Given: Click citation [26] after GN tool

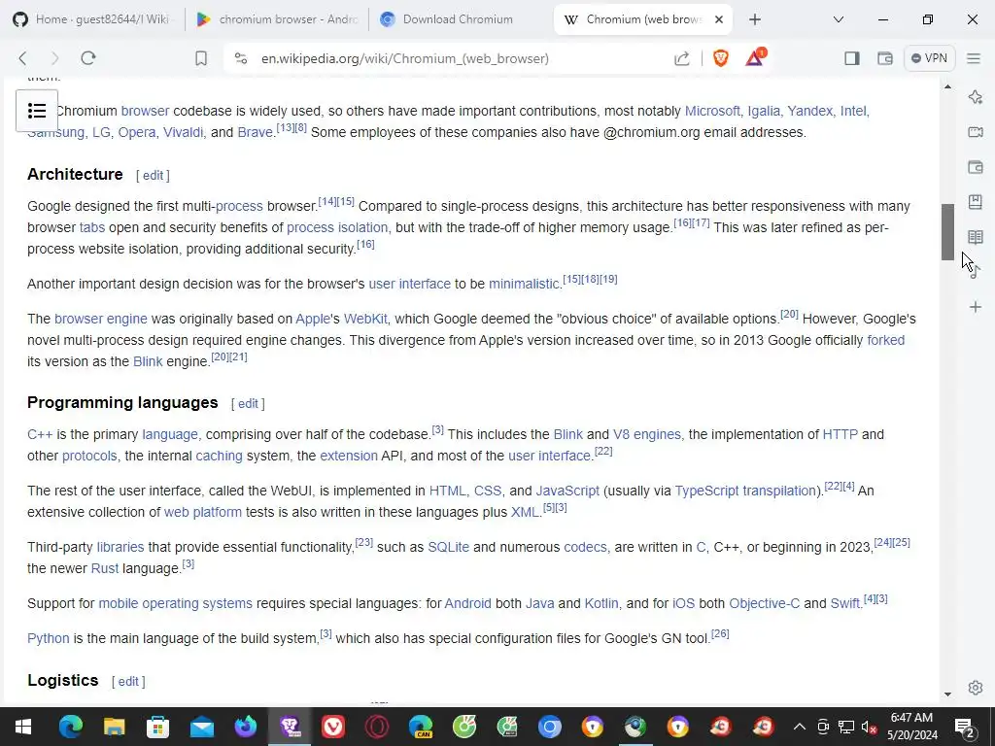Looking at the screenshot, I should tap(720, 633).
